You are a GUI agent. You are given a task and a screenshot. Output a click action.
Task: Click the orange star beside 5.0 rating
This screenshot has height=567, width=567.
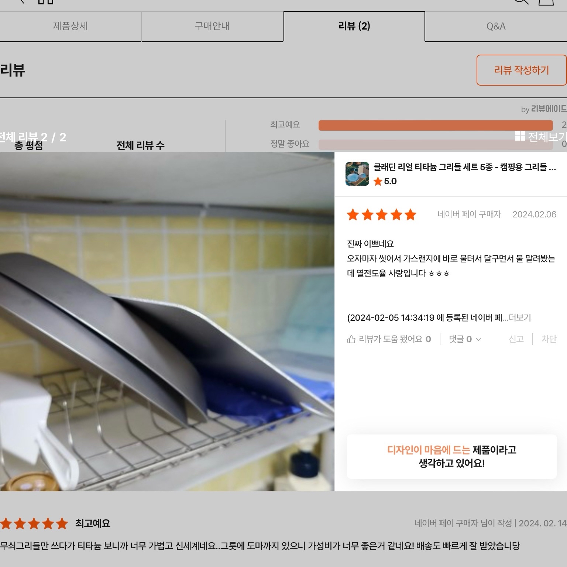[x=378, y=181]
